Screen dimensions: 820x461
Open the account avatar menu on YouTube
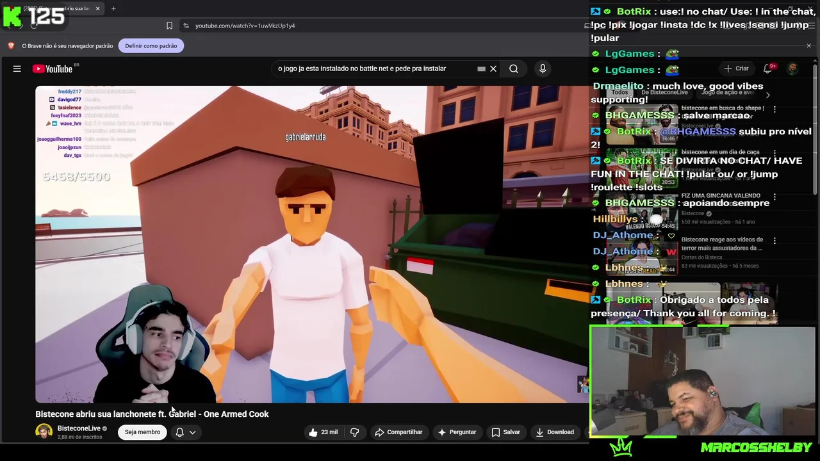tap(792, 69)
